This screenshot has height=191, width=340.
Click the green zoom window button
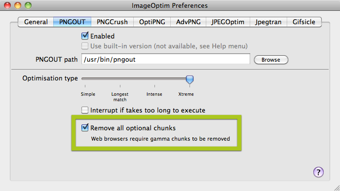28,5
